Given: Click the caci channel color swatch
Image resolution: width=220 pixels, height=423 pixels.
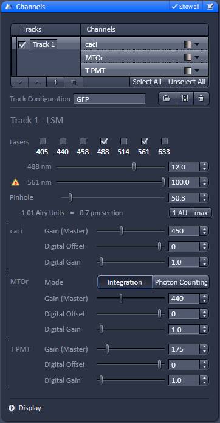Looking at the screenshot, I should point(188,44).
